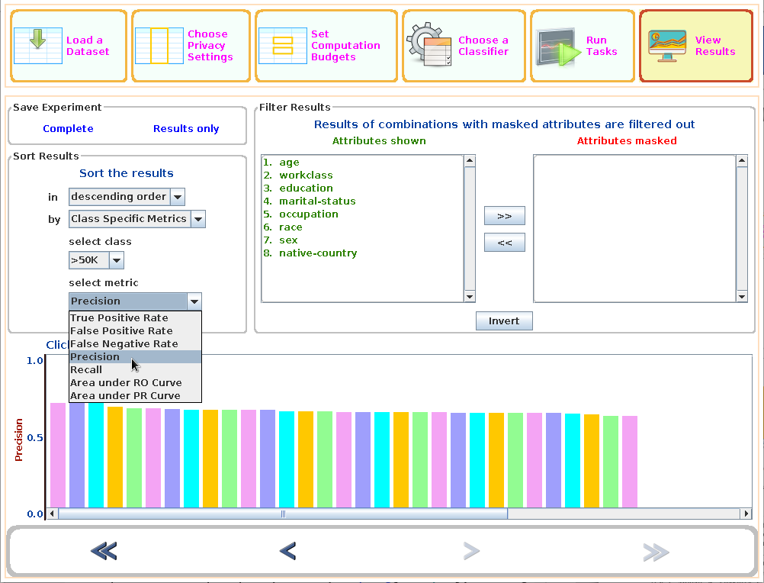Open the Class Specific Metrics dropdown
The height and width of the screenshot is (583, 764).
pos(197,219)
